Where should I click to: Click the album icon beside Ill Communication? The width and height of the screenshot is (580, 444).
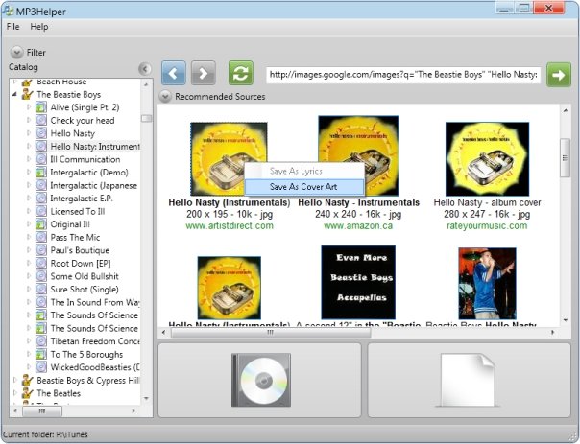pos(41,159)
